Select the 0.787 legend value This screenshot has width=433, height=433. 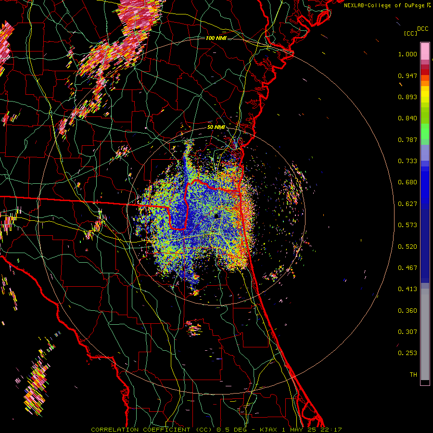coord(408,140)
